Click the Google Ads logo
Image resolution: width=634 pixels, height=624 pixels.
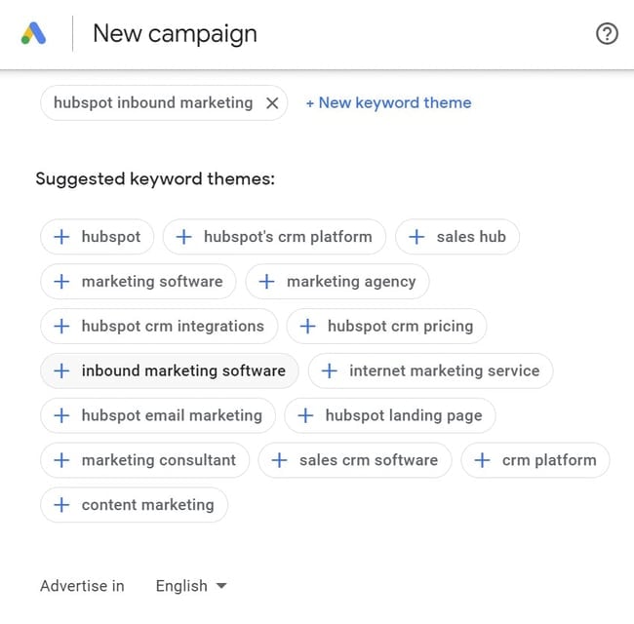pos(33,33)
